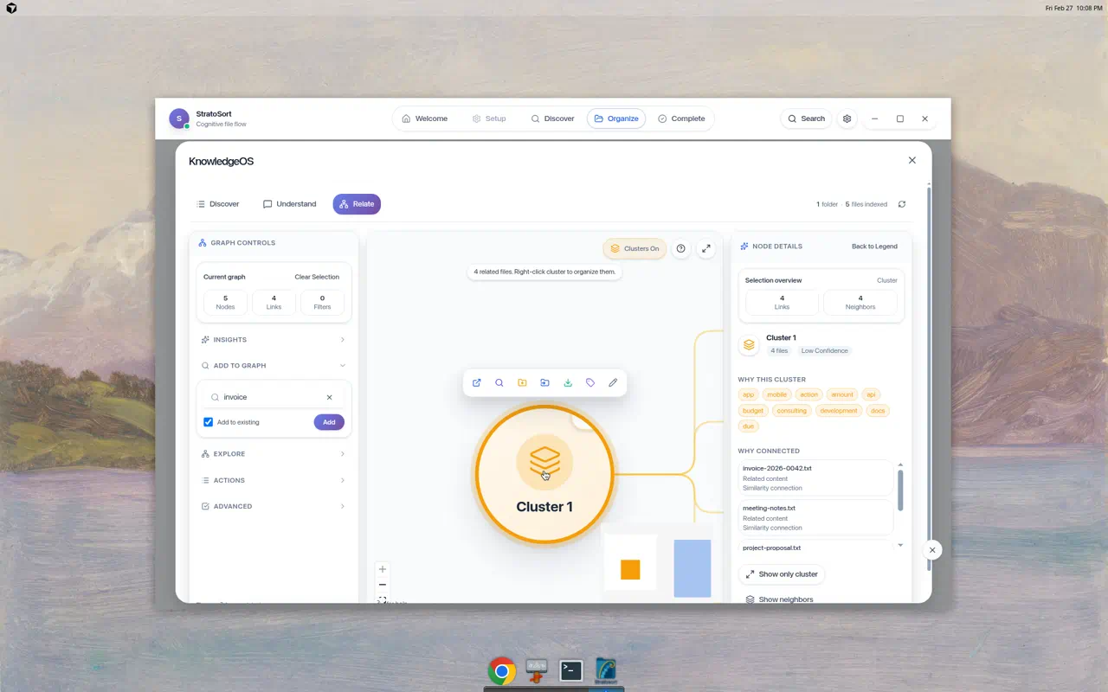Click the green download icon in cluster toolbar
This screenshot has height=692, width=1108.
click(568, 382)
